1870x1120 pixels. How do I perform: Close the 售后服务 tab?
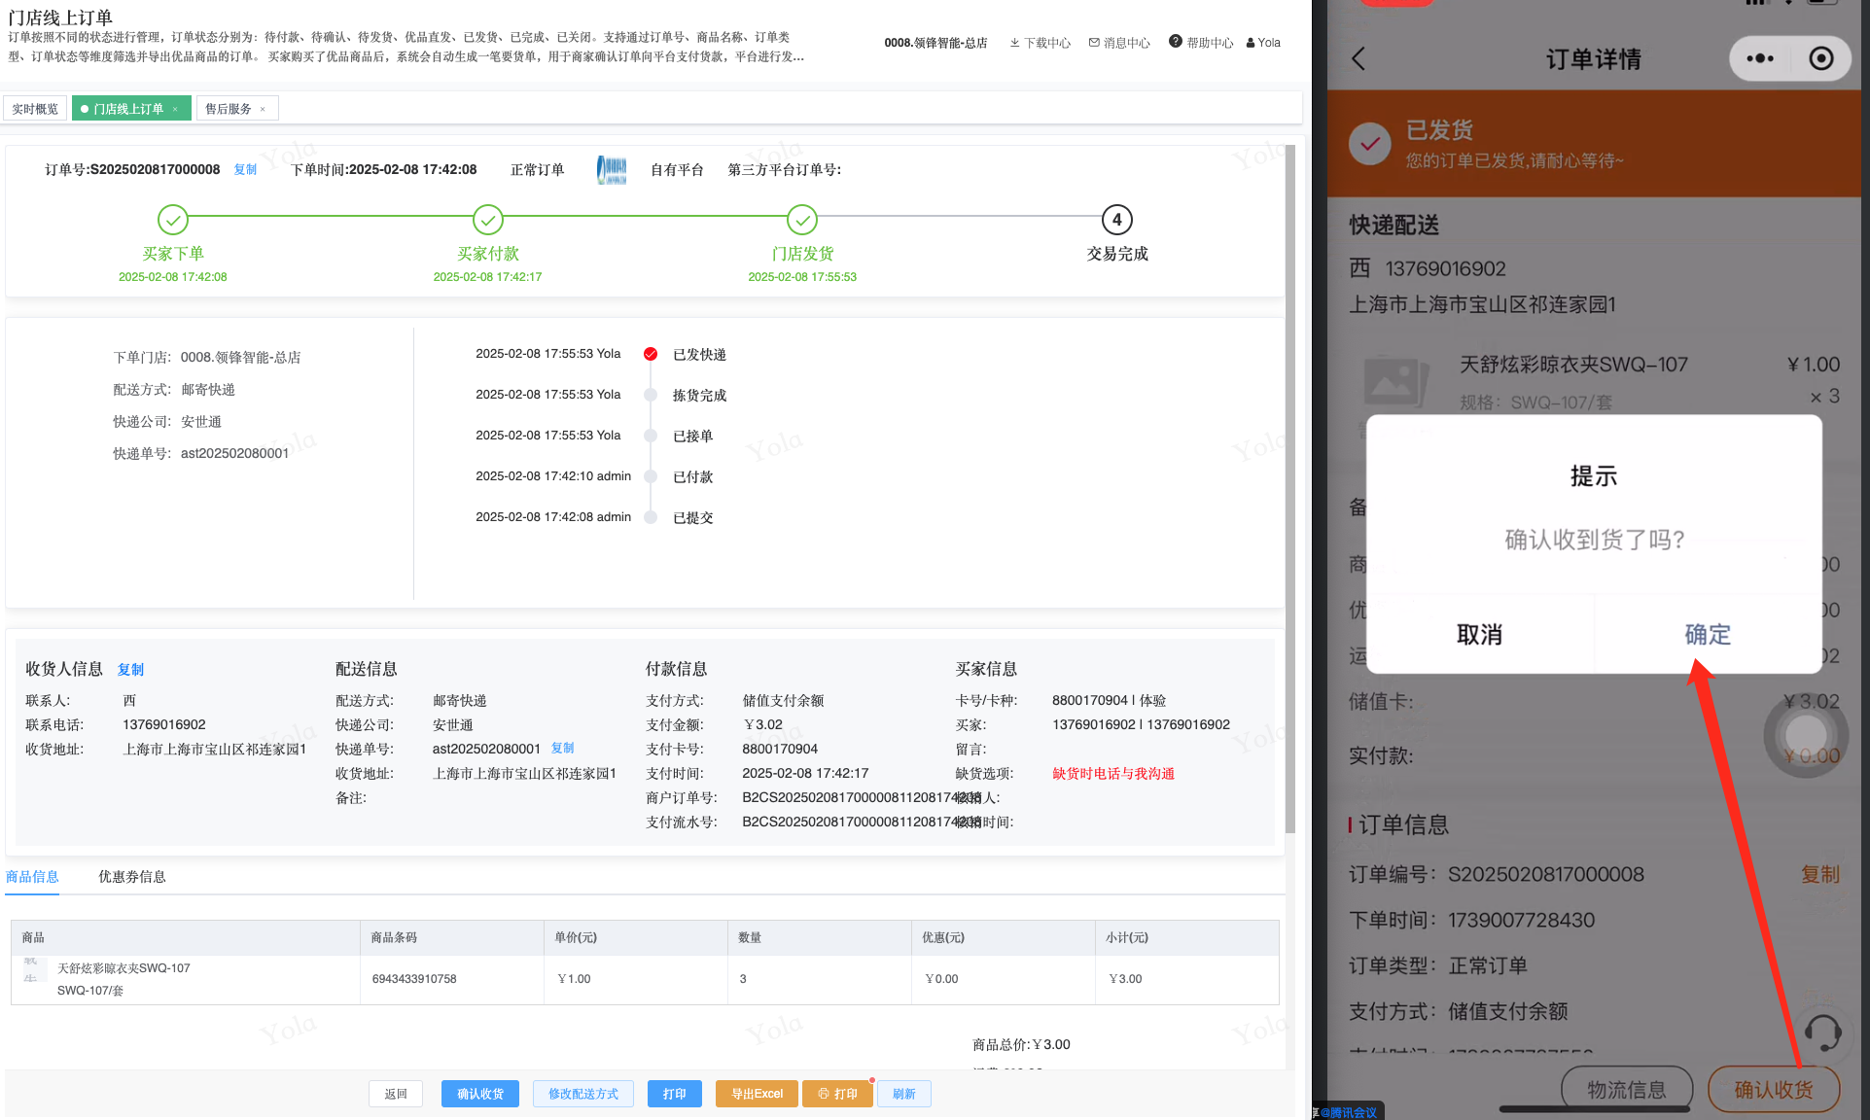coord(263,109)
